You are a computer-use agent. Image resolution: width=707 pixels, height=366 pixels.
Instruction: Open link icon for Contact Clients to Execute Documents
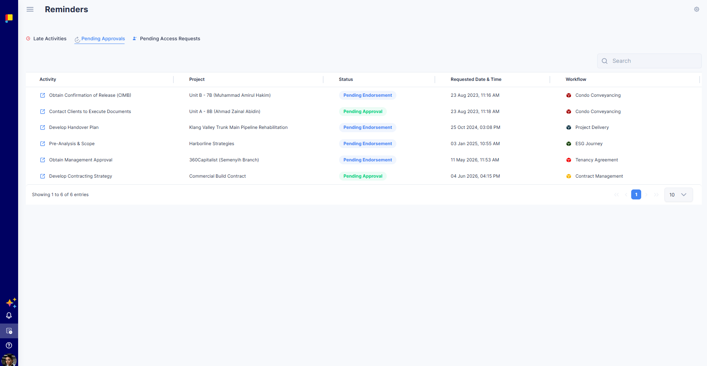click(x=43, y=112)
